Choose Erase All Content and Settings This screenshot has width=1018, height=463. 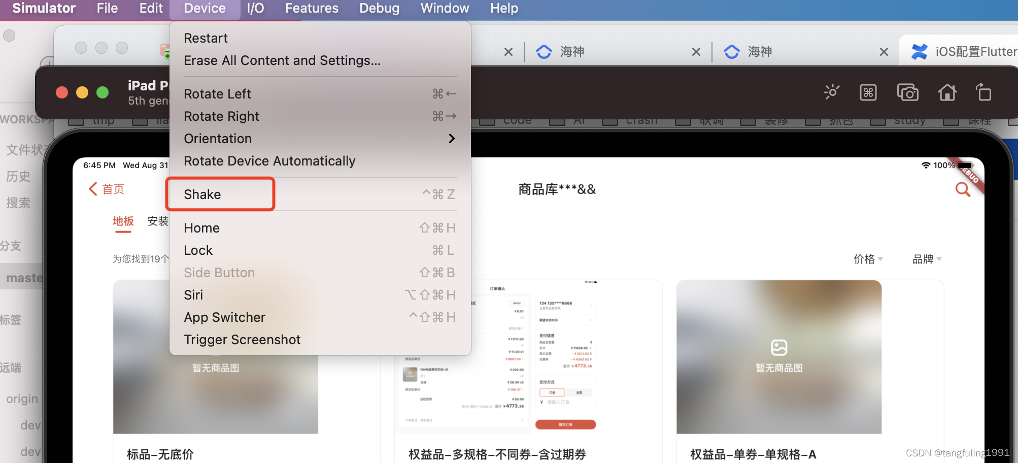tap(320, 60)
